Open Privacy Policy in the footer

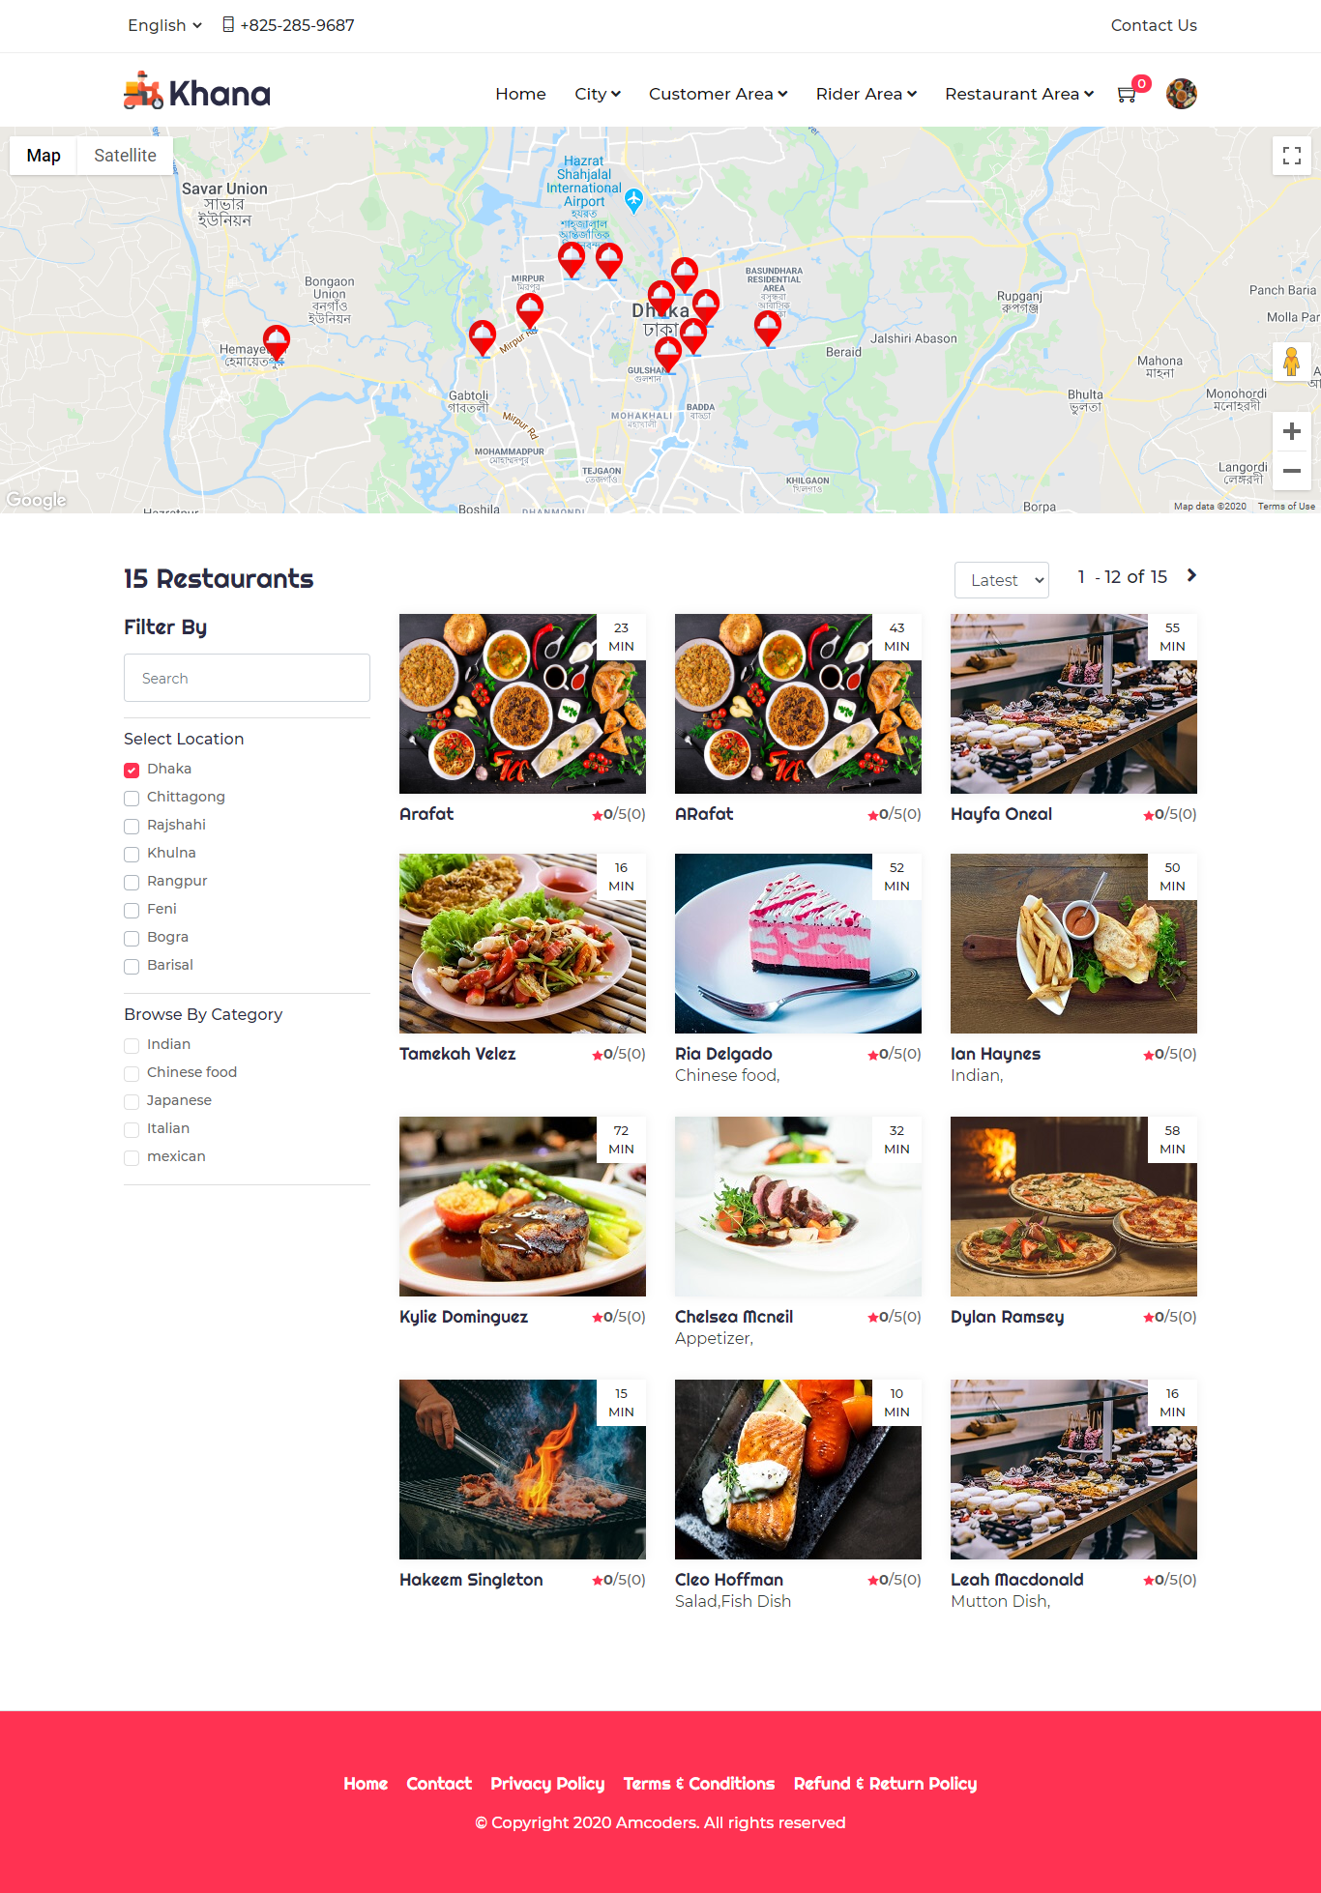click(547, 1784)
